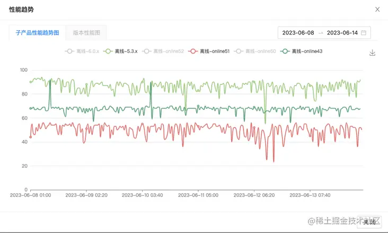Click y-axis value 80
The image size is (388, 233).
[x=24, y=94]
